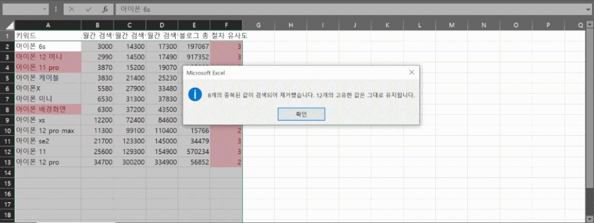Select the 블로그 총 header cell

point(194,36)
